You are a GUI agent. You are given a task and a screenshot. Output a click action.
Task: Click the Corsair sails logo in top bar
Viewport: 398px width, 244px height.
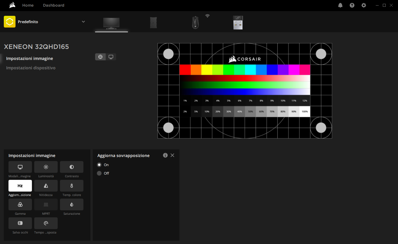click(x=12, y=5)
